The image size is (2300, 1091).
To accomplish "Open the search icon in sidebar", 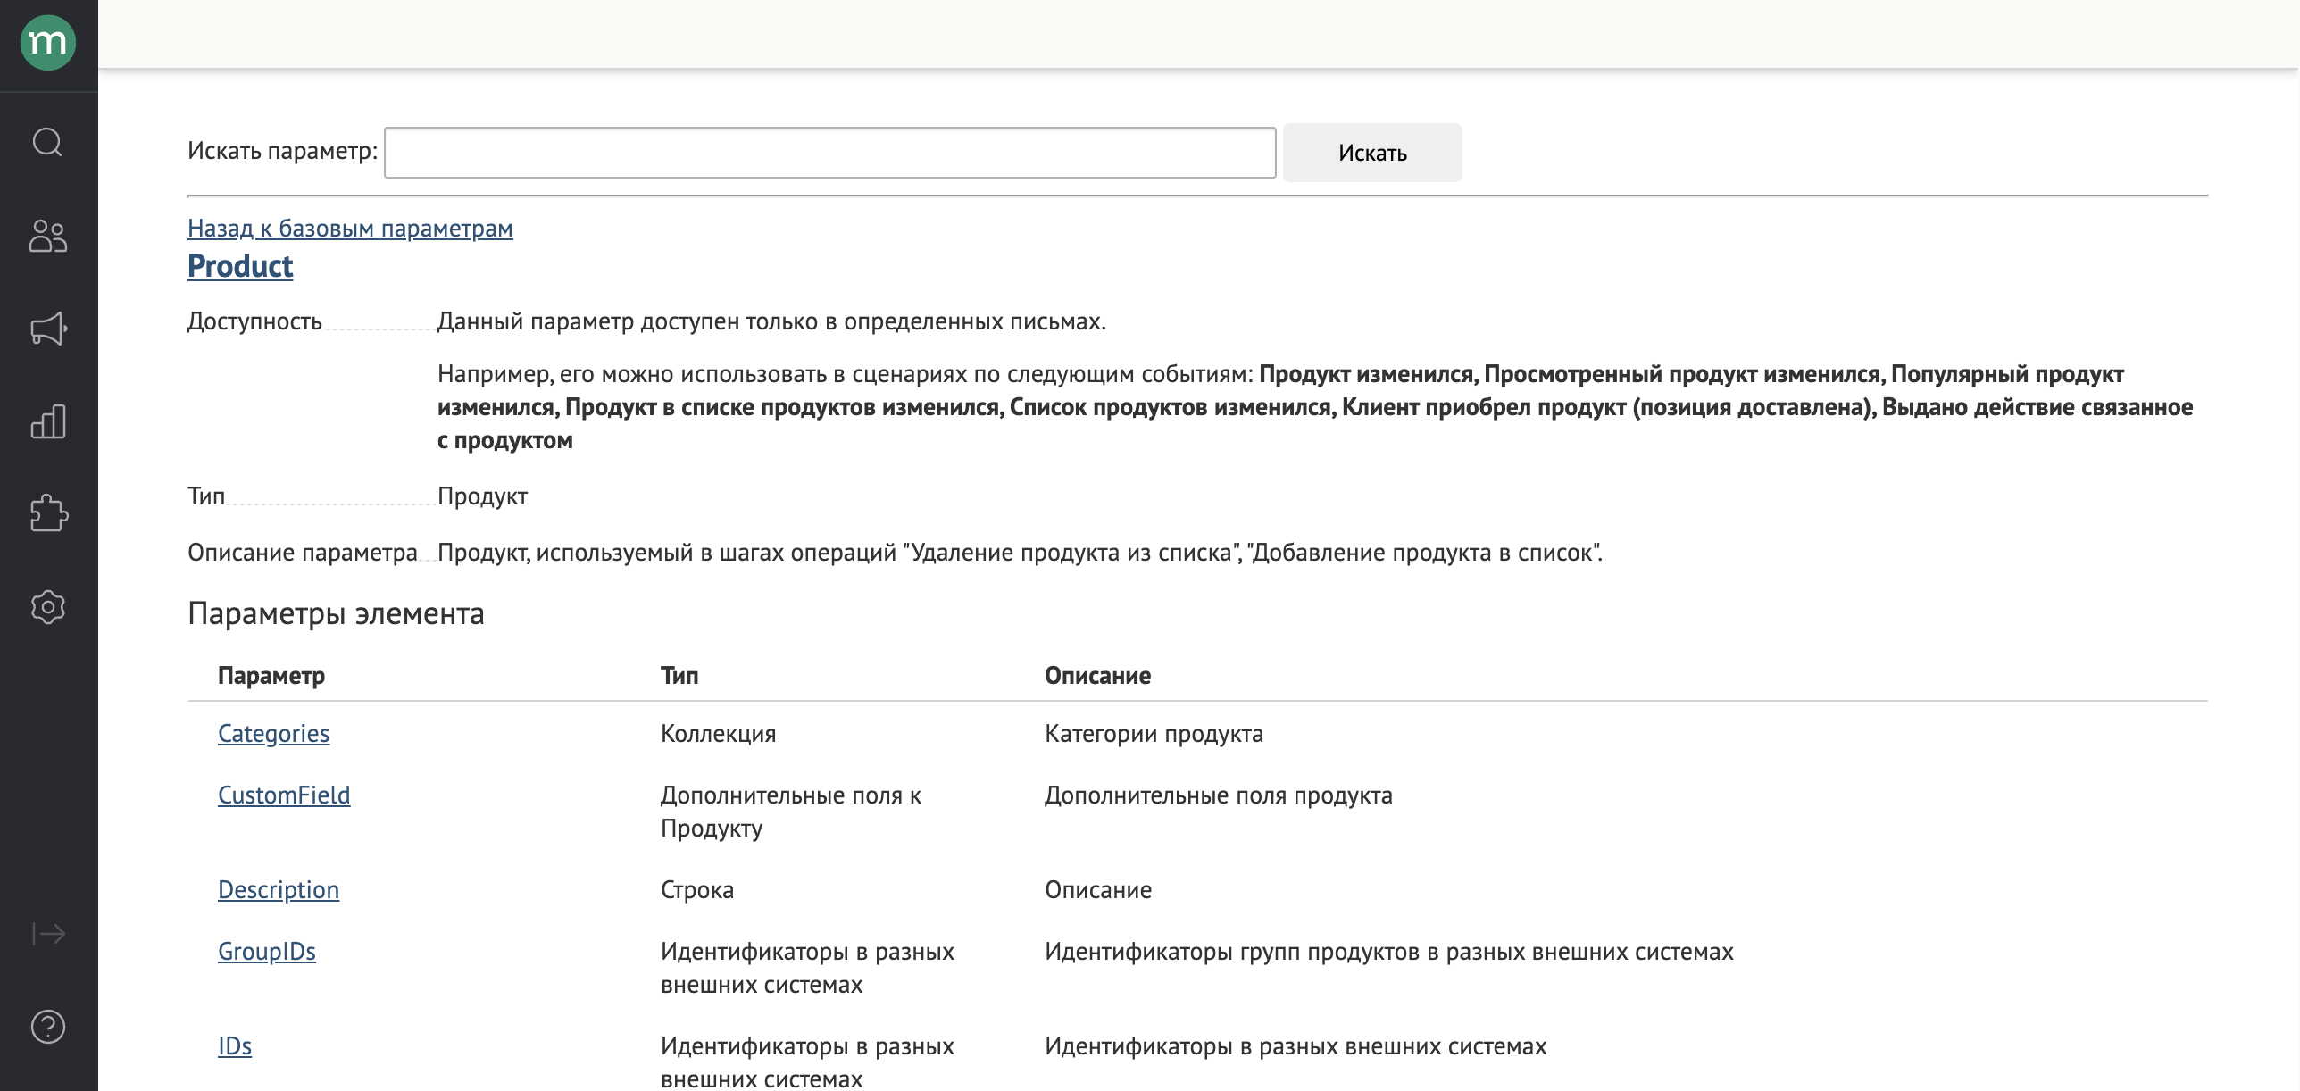I will coord(48,142).
